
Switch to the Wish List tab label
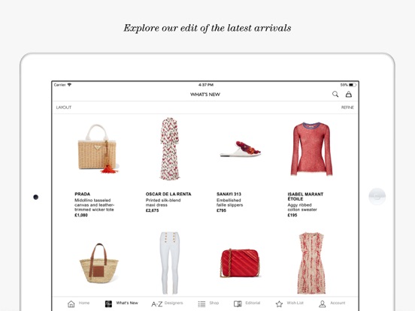click(x=295, y=303)
